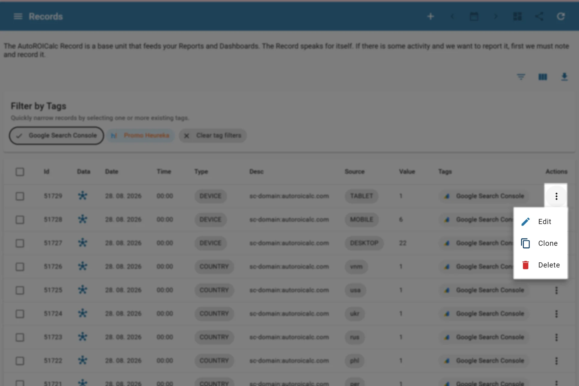Viewport: 579px width, 386px height.
Task: Click Clear tag filters button
Action: tap(213, 136)
